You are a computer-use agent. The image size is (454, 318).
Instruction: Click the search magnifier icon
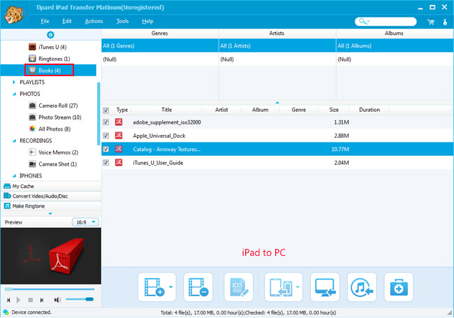(363, 22)
